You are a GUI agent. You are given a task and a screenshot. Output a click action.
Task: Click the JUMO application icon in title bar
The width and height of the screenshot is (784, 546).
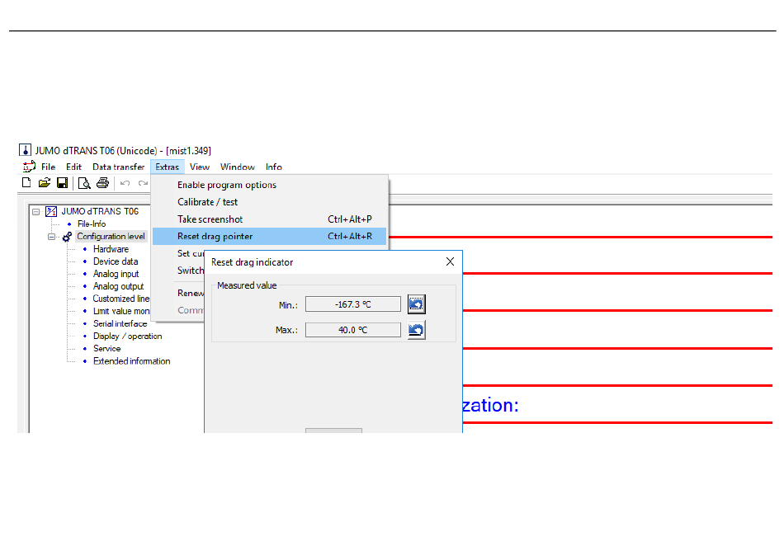pyautogui.click(x=25, y=150)
